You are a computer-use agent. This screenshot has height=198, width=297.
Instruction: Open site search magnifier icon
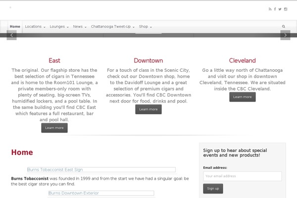(x=284, y=26)
